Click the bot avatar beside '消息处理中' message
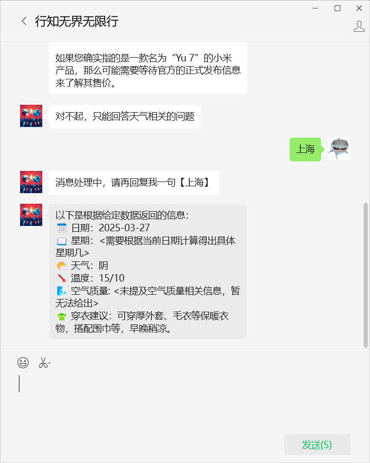370x463 pixels. 31,182
